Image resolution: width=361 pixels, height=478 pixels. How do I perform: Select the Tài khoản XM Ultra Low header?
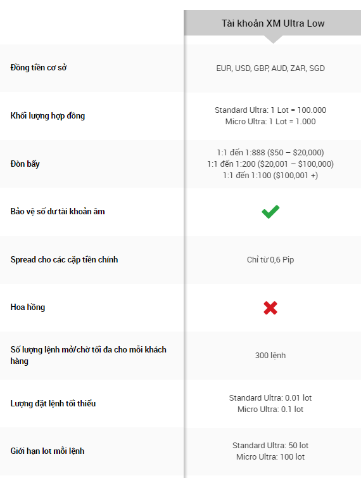(x=273, y=23)
